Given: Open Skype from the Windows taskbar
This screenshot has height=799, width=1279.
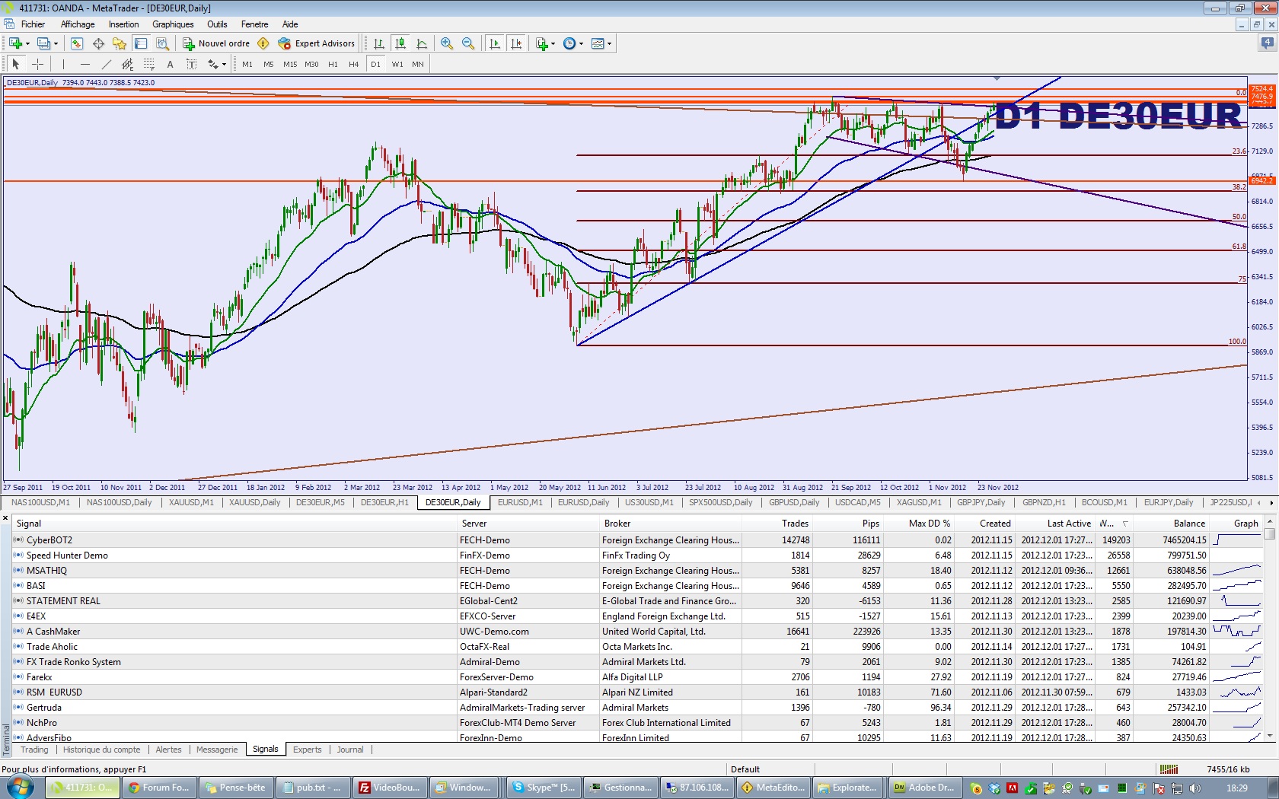Looking at the screenshot, I should click(544, 788).
